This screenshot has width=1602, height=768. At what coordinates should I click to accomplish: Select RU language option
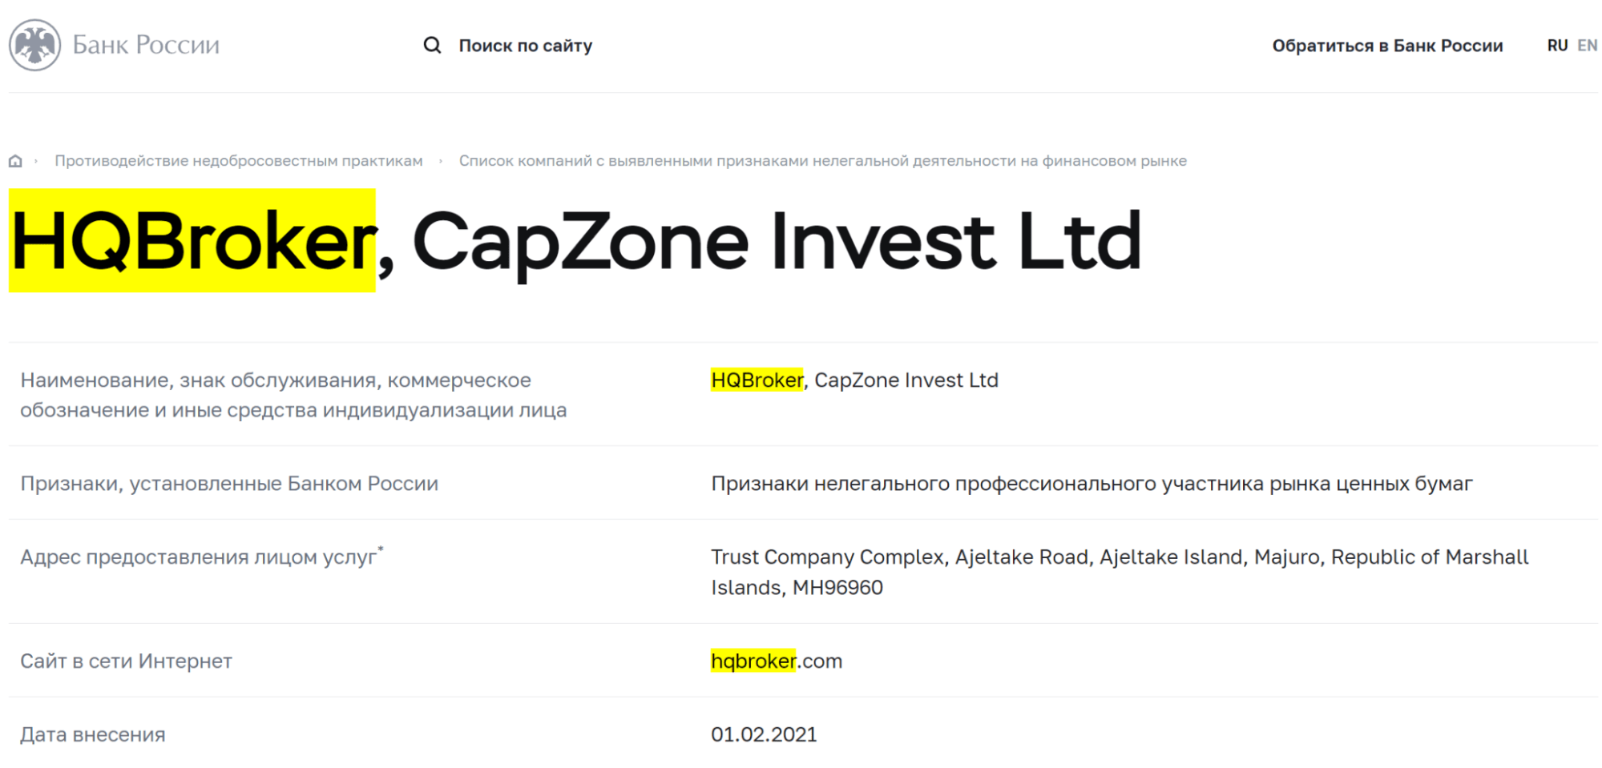click(1557, 46)
